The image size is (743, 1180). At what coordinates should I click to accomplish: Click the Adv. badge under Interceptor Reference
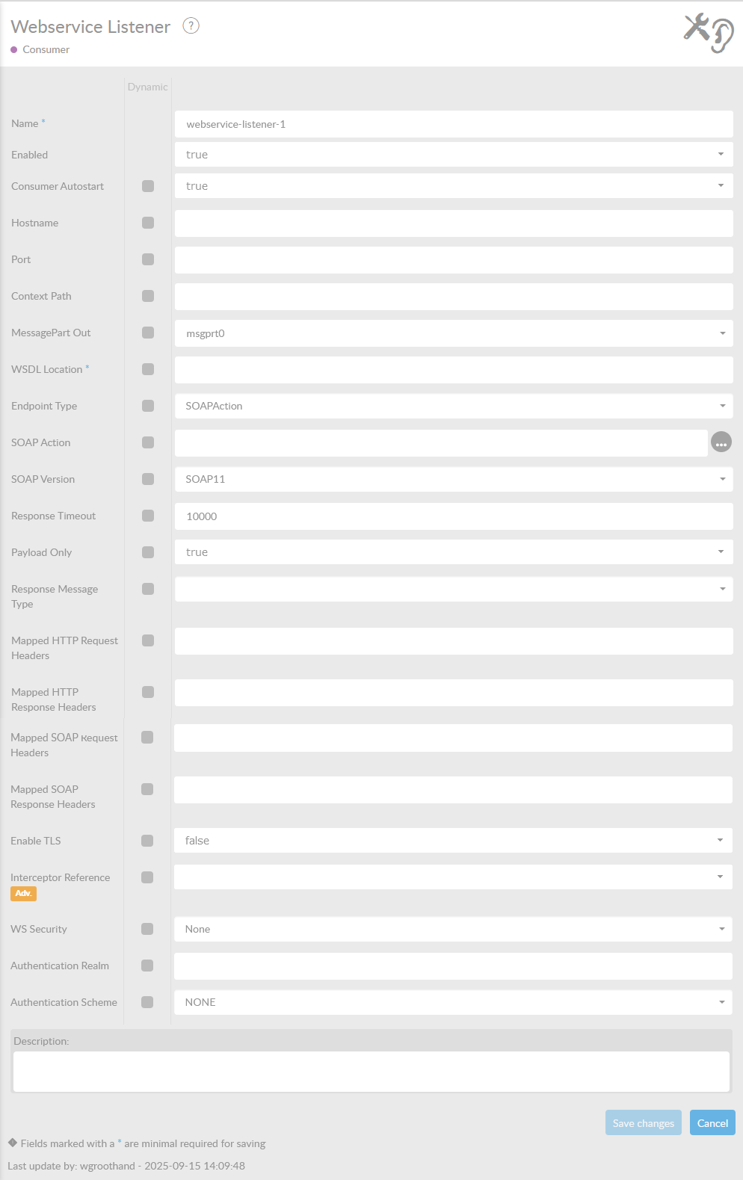click(23, 894)
